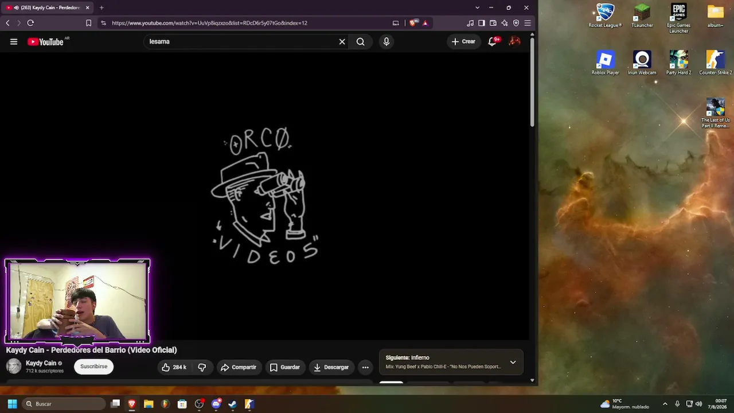This screenshot has width=734, height=413.
Task: Close the Kaydy Cain browser tab
Action: pos(87,7)
